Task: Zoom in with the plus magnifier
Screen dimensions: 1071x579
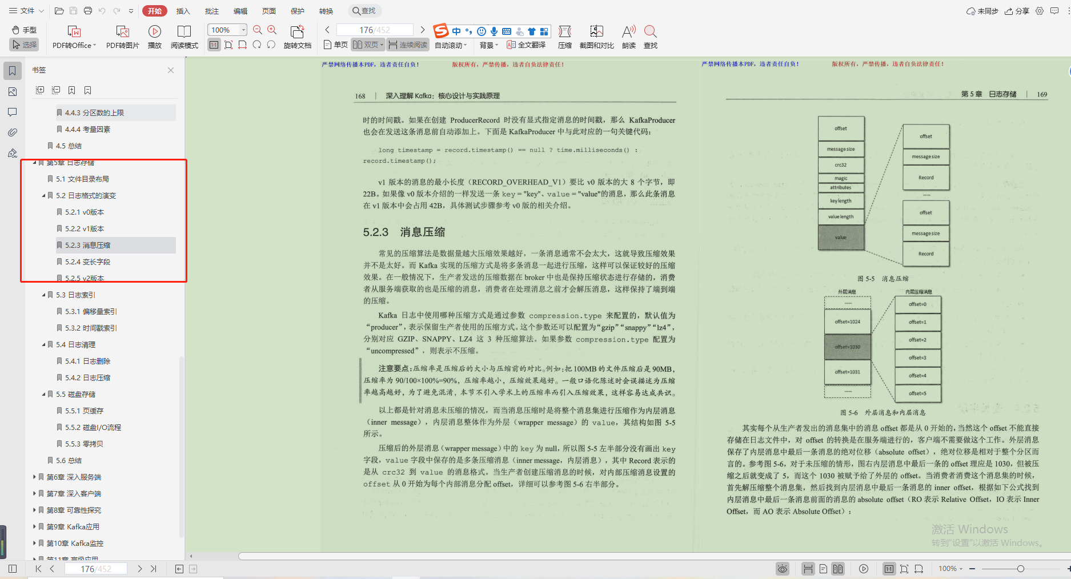Action: [272, 30]
